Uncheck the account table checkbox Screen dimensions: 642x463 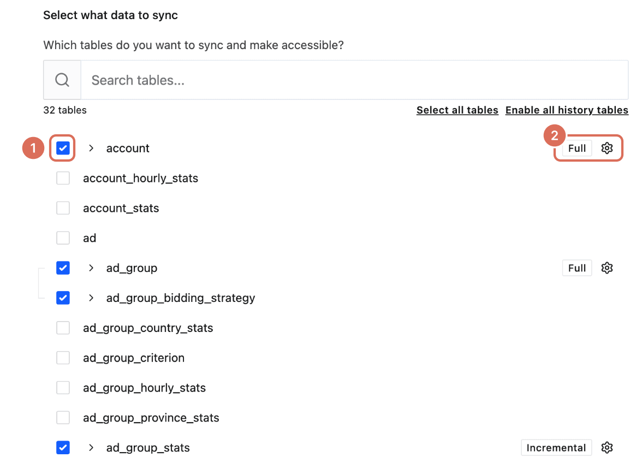pyautogui.click(x=63, y=148)
